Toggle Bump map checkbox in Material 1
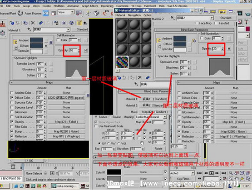The width and height of the screenshot is (252, 191). click(x=12, y=131)
